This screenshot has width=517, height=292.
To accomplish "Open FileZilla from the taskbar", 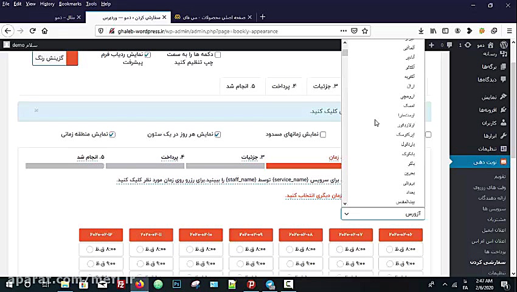I will (x=120, y=284).
